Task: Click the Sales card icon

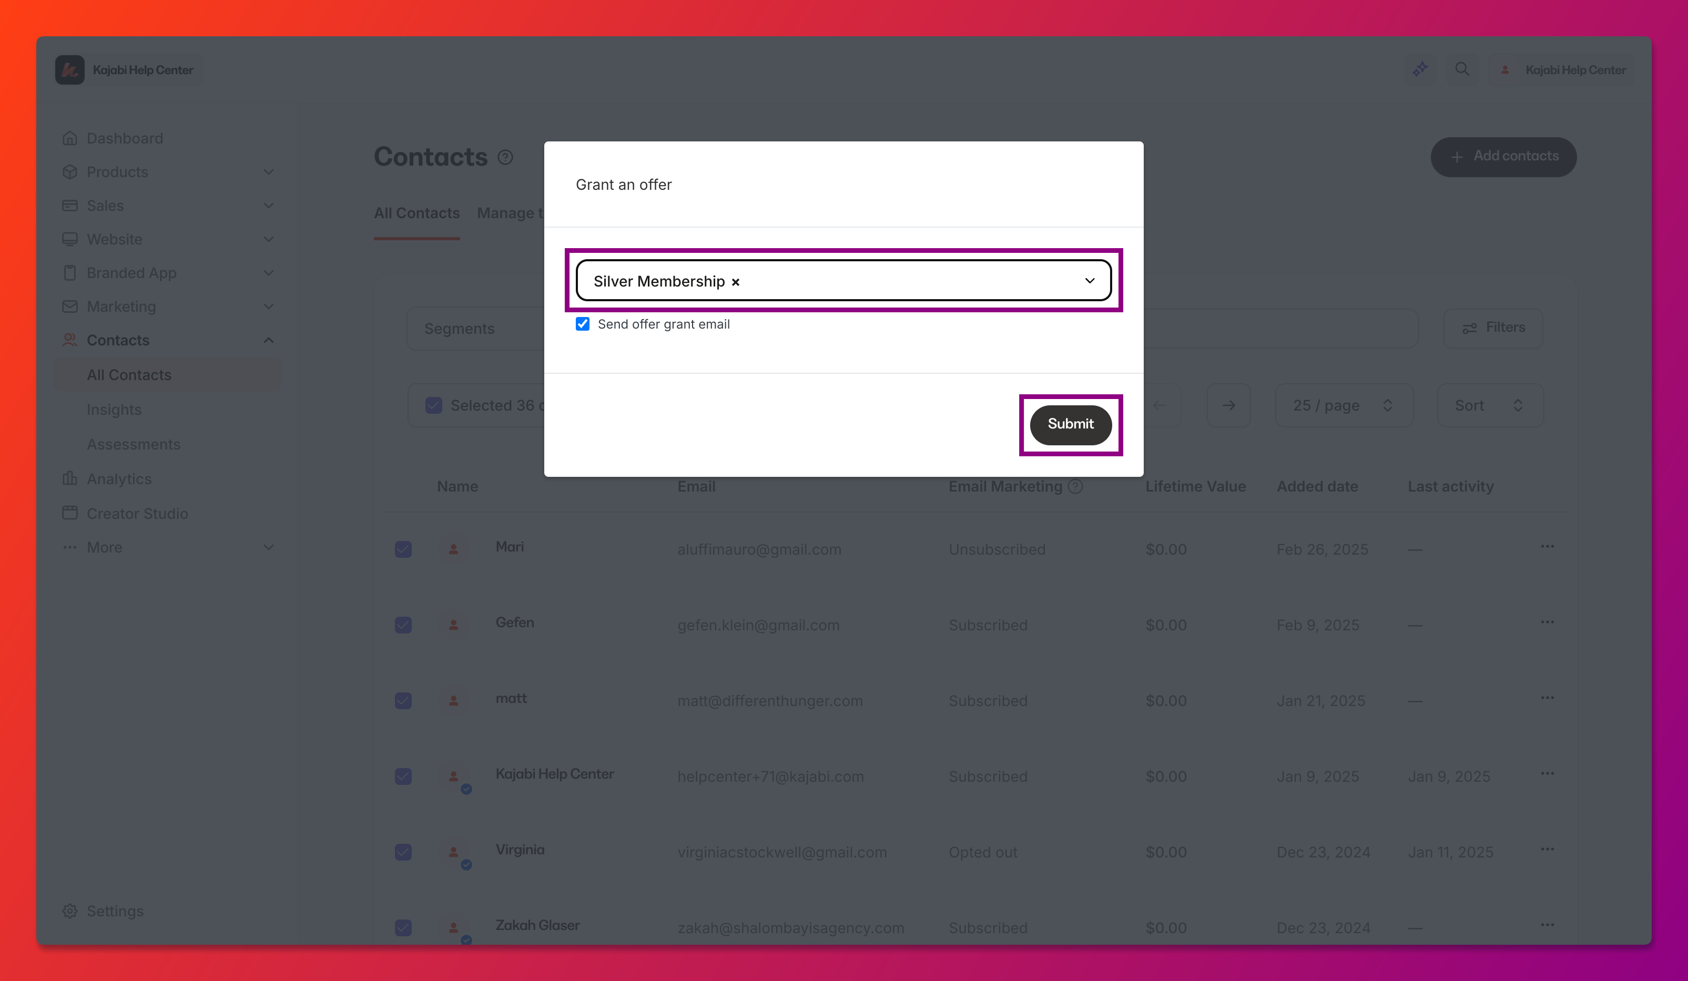Action: coord(69,205)
